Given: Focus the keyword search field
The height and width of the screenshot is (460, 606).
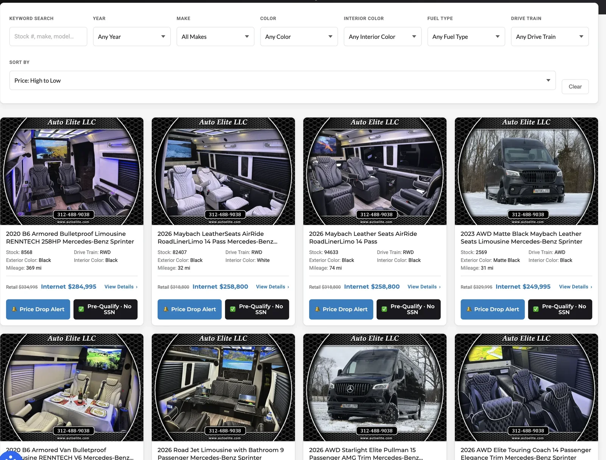Looking at the screenshot, I should (48, 37).
